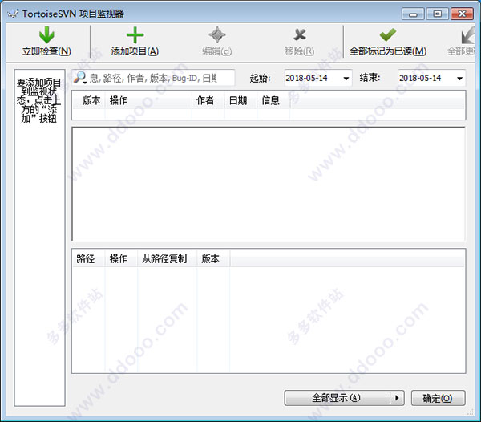
Task: Minimize the project monitor window
Action: coord(413,14)
